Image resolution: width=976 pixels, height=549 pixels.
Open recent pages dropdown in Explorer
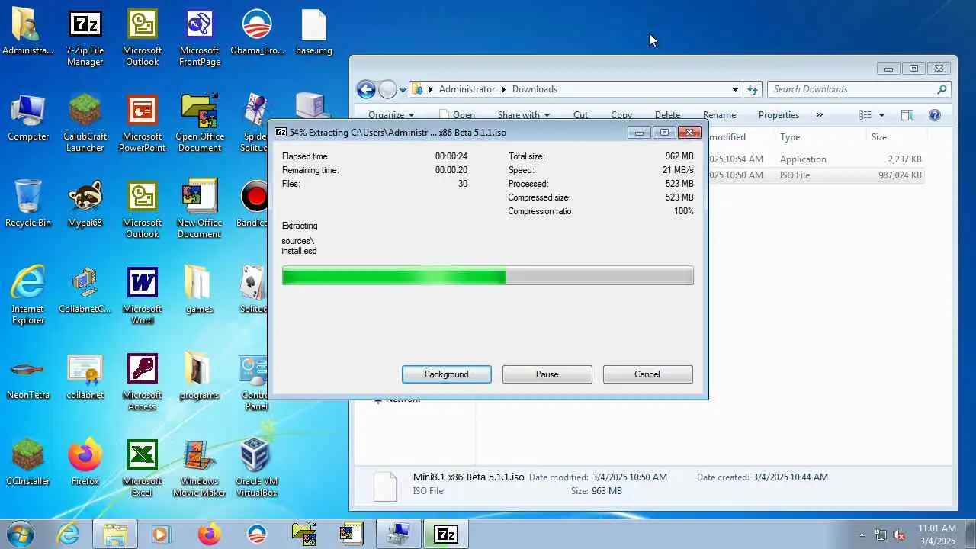(403, 90)
